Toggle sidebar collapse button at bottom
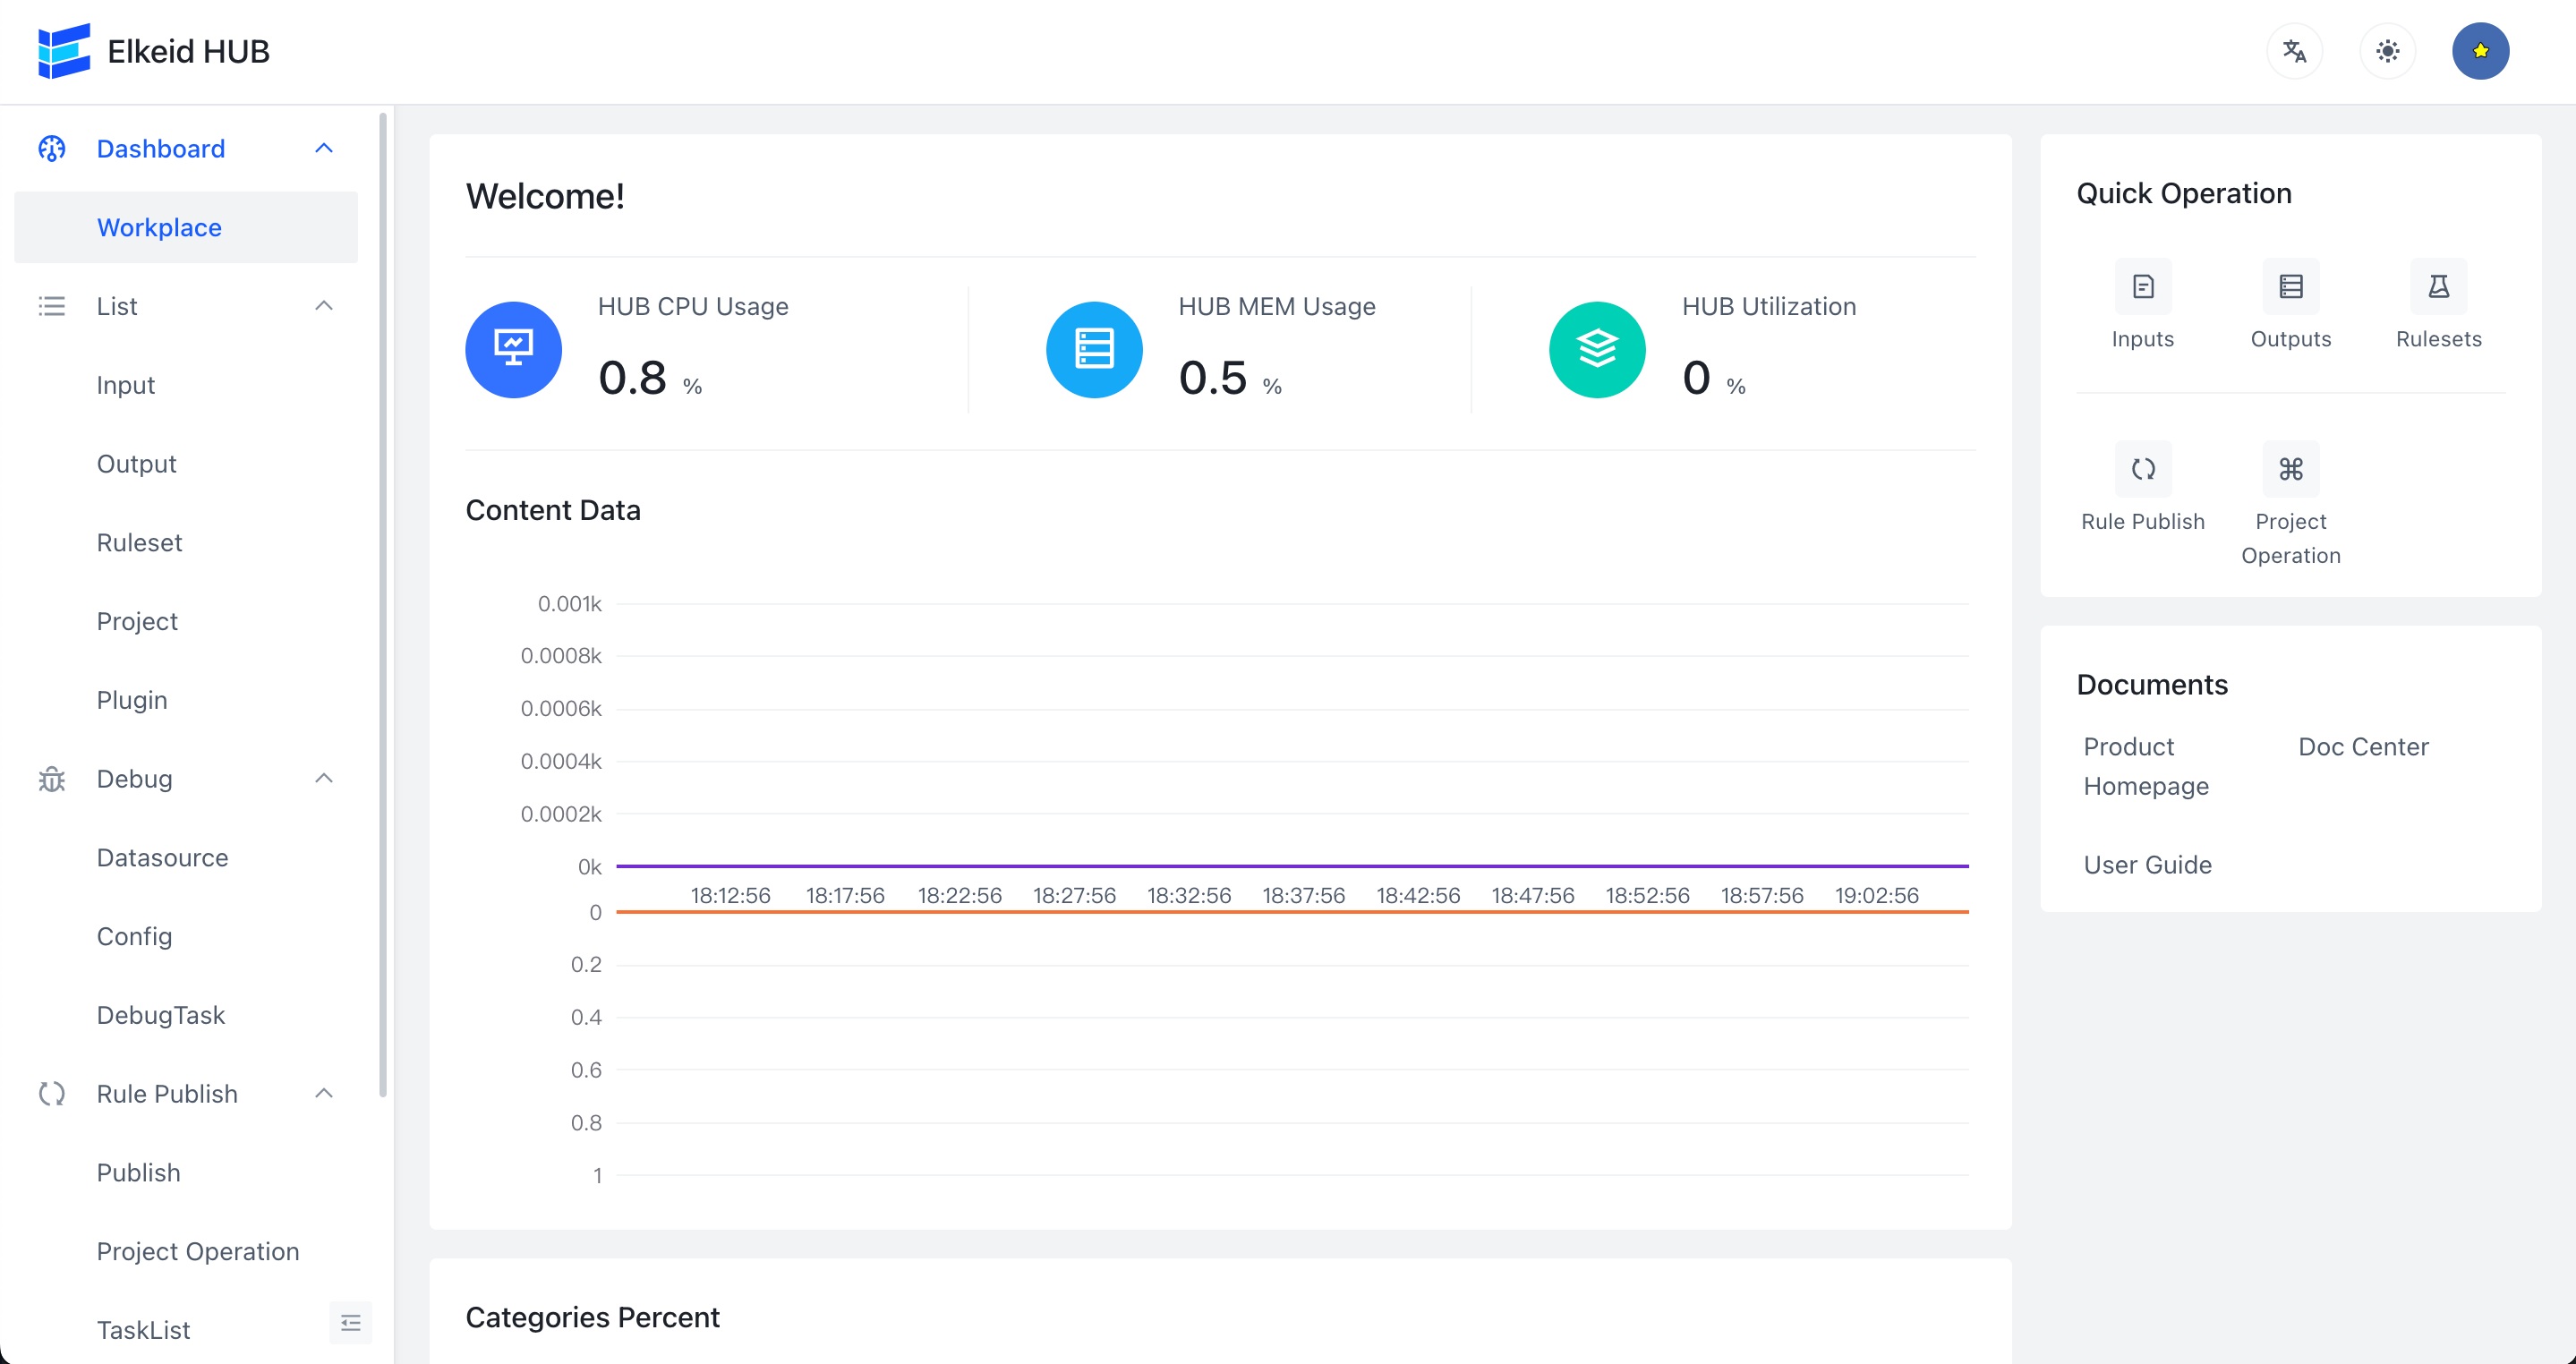The image size is (2576, 1364). (350, 1323)
